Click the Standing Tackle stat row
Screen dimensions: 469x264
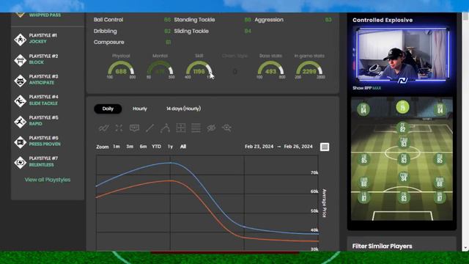pyautogui.click(x=213, y=20)
